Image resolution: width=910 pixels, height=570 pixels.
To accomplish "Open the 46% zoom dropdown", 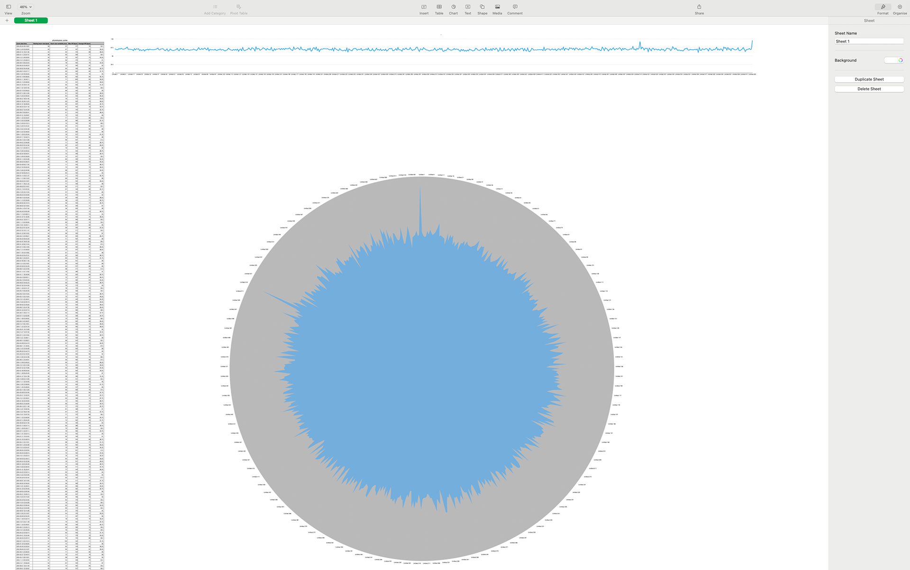I will [x=26, y=7].
